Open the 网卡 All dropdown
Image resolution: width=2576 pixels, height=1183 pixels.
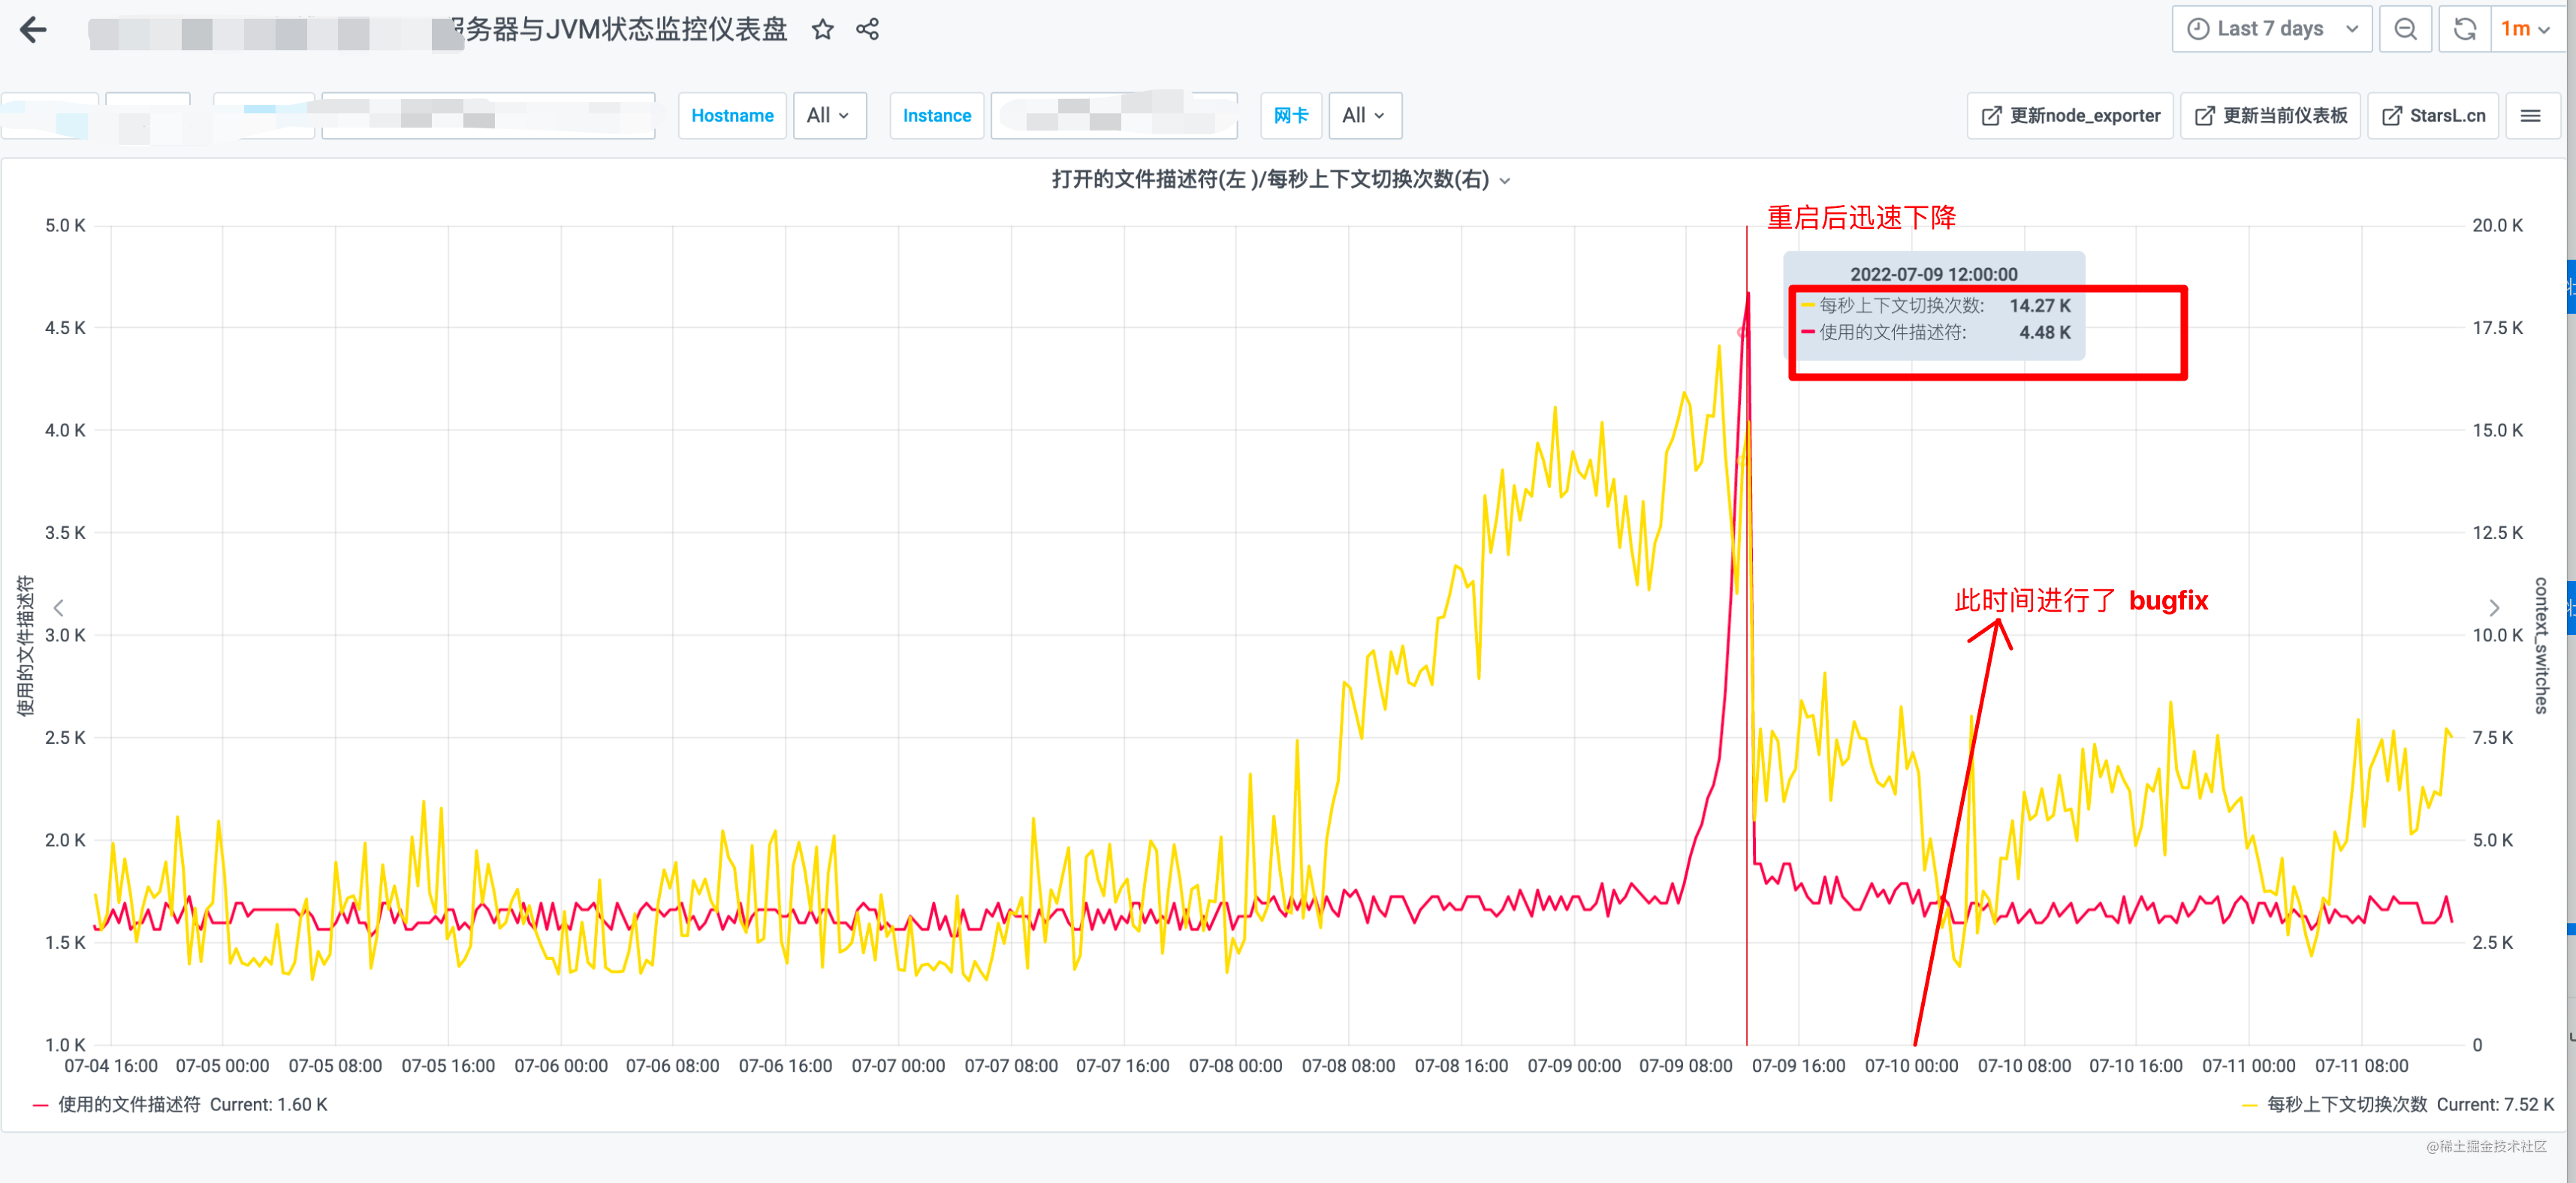[1364, 116]
